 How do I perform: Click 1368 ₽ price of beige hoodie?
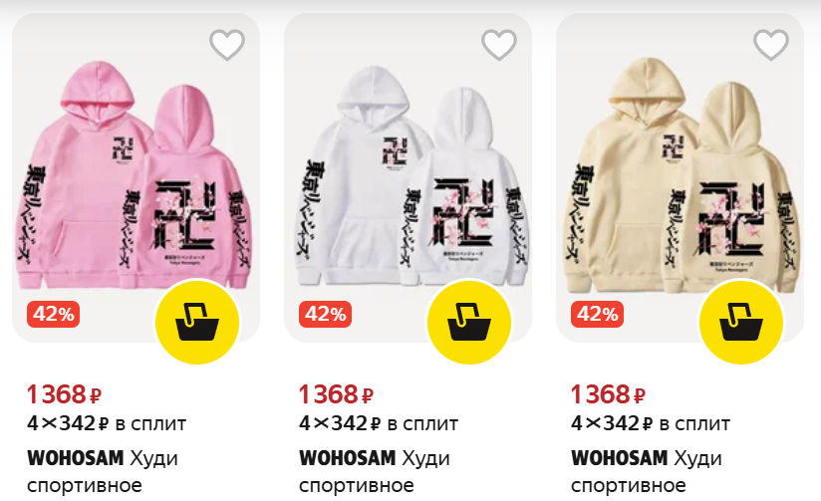[608, 394]
